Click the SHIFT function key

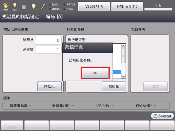[12, 126]
